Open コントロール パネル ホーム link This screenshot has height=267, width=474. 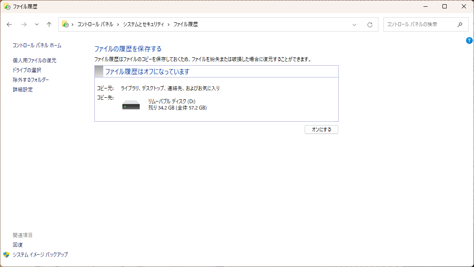[37, 45]
